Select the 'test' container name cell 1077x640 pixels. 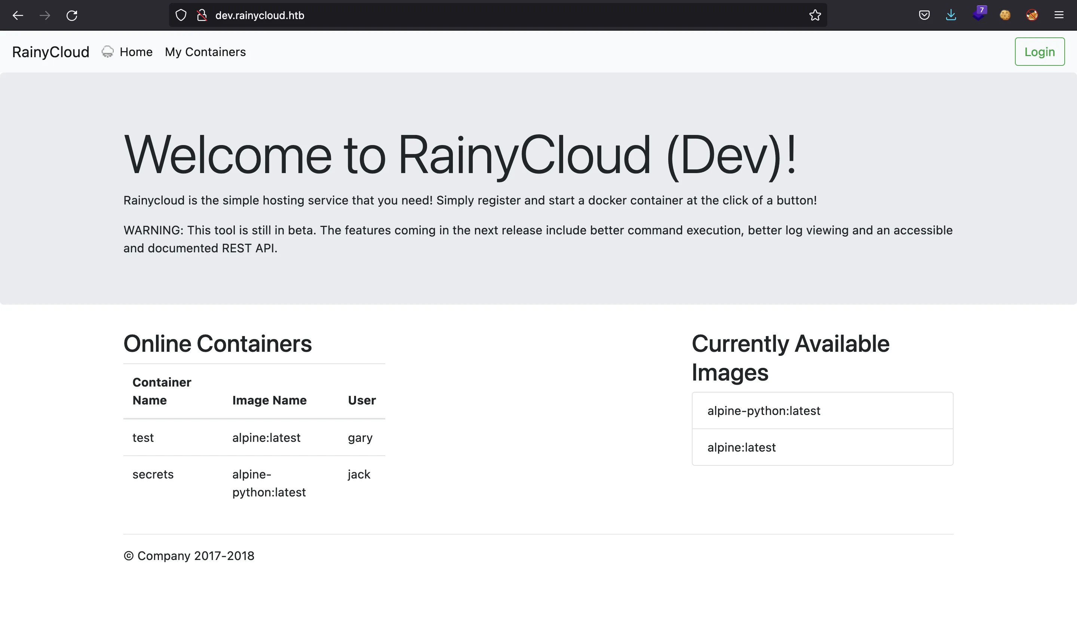pyautogui.click(x=143, y=438)
